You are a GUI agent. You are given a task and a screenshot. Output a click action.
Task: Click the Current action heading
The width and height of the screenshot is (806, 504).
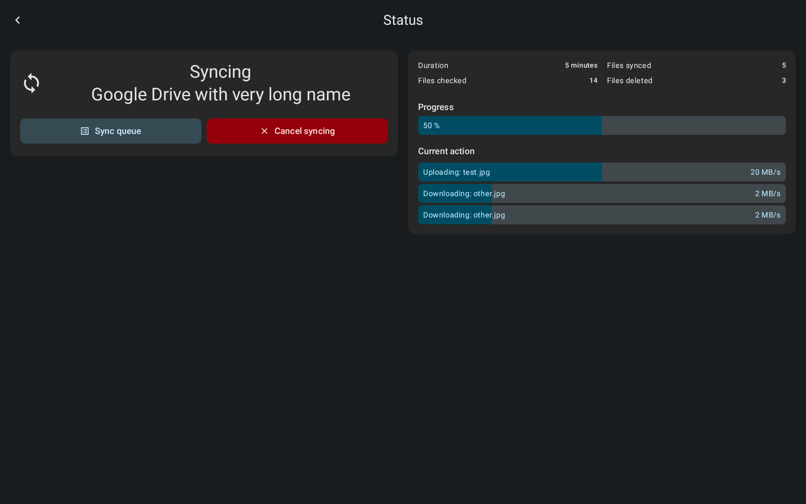point(446,151)
